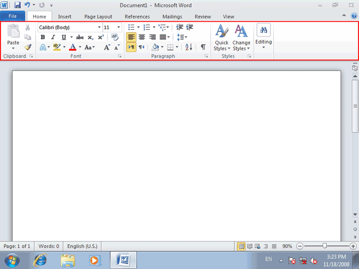
Task: Decrease paragraph indent
Action: tap(179, 27)
